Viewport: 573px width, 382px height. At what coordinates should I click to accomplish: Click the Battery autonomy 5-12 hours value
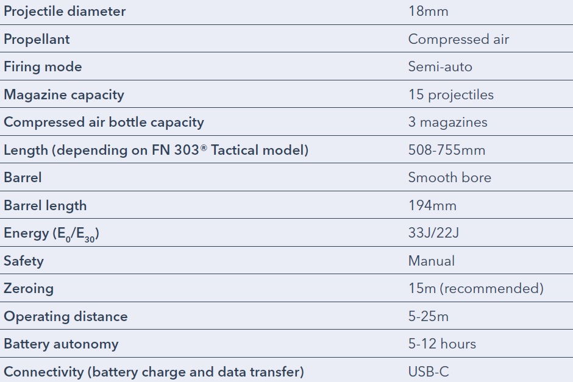[442, 344]
